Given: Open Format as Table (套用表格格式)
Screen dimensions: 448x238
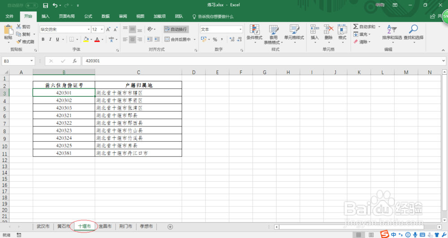Looking at the screenshot, I should [x=273, y=35].
